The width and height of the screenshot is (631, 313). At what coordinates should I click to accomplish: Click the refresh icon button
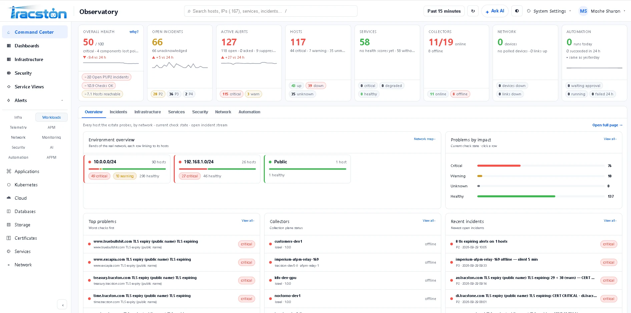pyautogui.click(x=473, y=11)
